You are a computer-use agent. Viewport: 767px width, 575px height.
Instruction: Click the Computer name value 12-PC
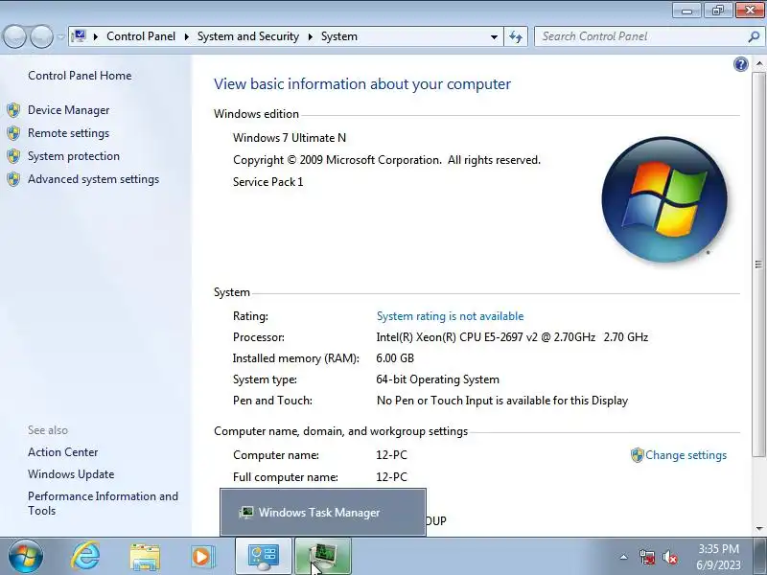click(x=391, y=455)
